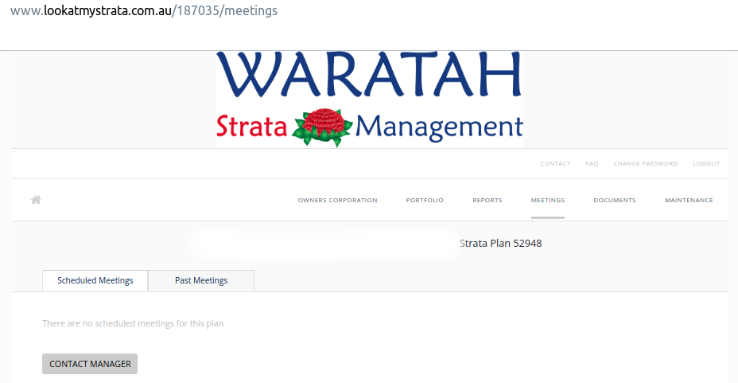Select the Meetings menu item
The height and width of the screenshot is (383, 738).
(x=547, y=200)
